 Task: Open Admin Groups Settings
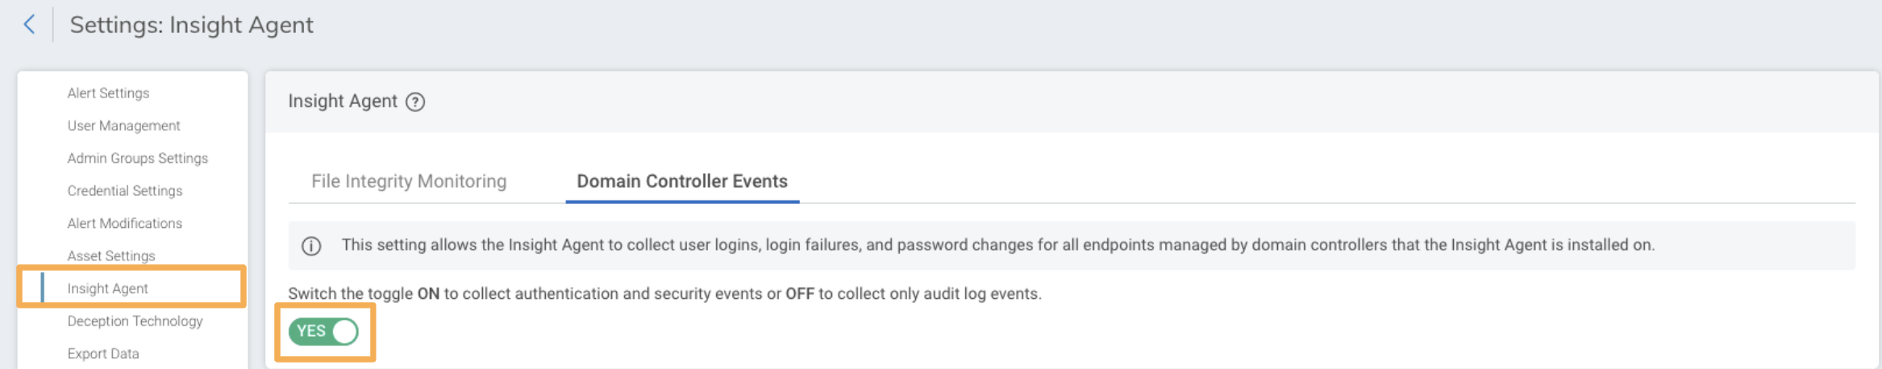pyautogui.click(x=137, y=158)
